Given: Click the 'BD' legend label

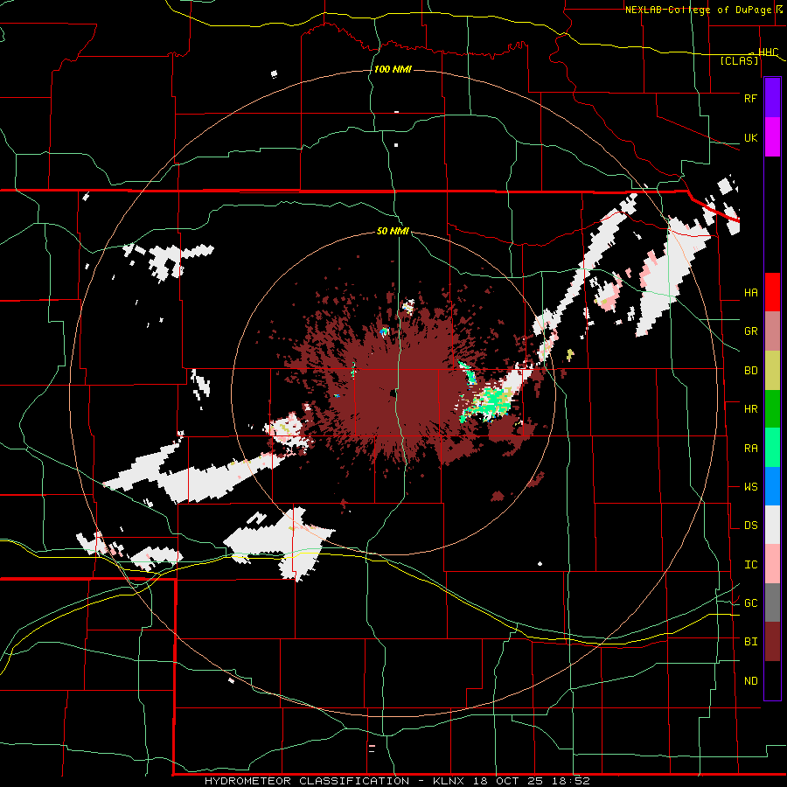Looking at the screenshot, I should tap(750, 371).
